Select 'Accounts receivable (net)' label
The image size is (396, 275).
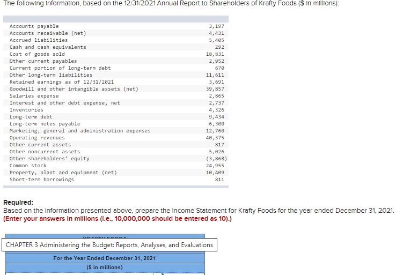48,33
